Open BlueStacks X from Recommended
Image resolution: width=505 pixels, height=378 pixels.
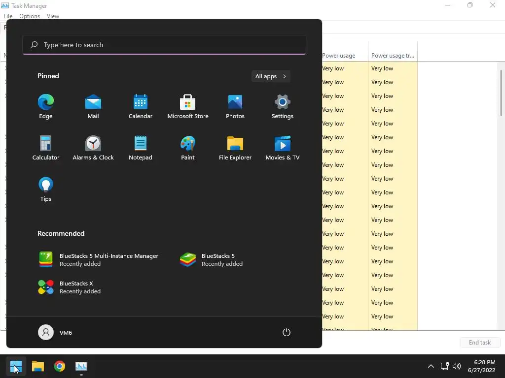pyautogui.click(x=69, y=287)
